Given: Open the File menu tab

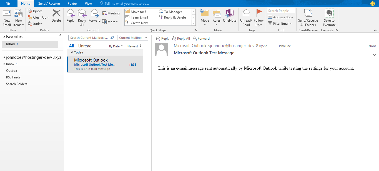Looking at the screenshot, I should (8, 4).
